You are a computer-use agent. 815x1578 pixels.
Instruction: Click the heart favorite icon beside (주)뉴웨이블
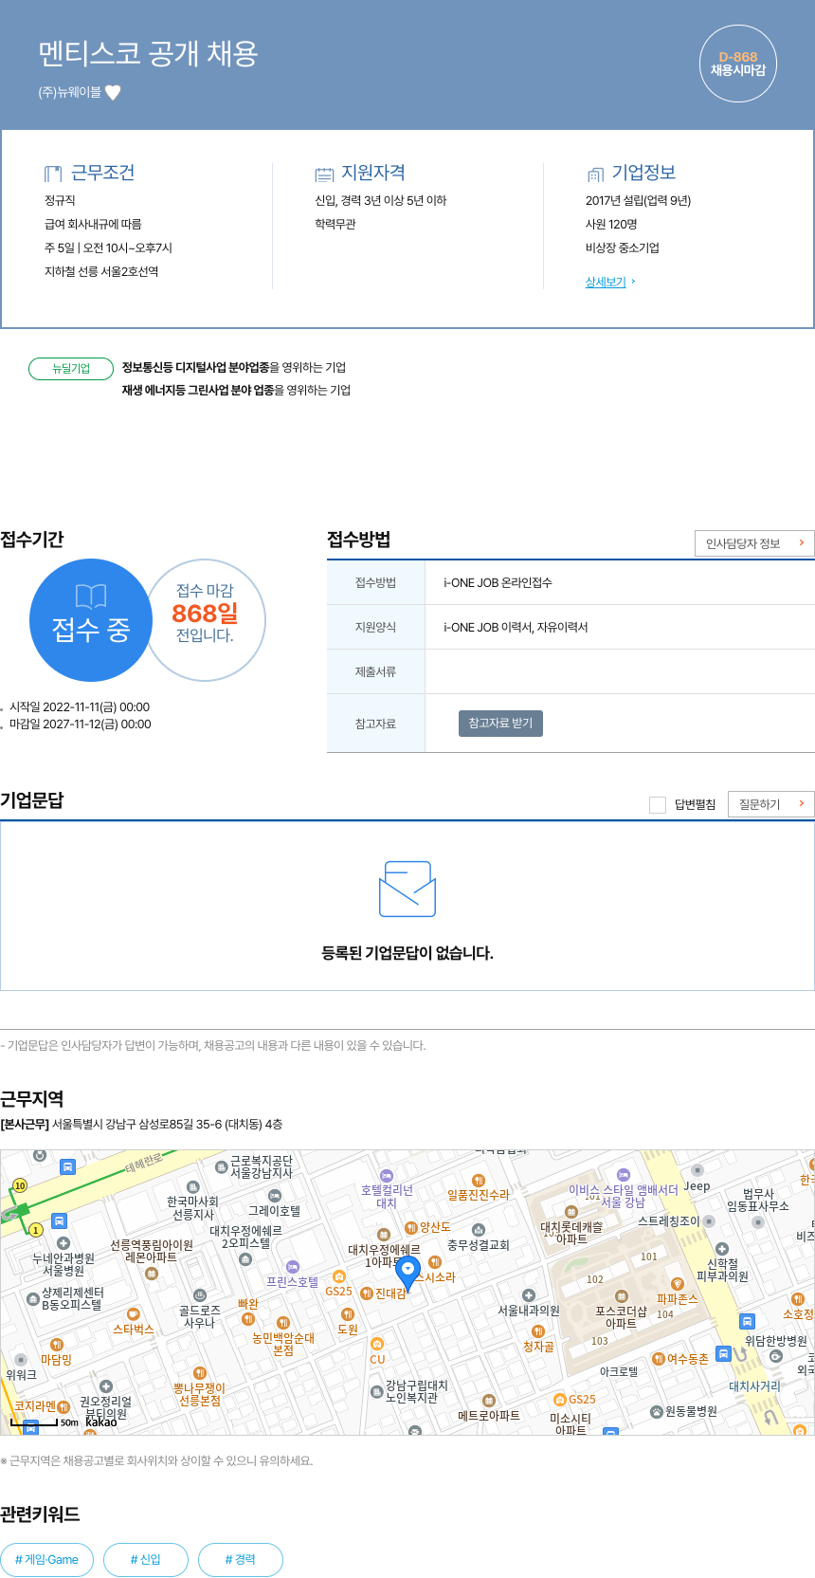(x=113, y=92)
